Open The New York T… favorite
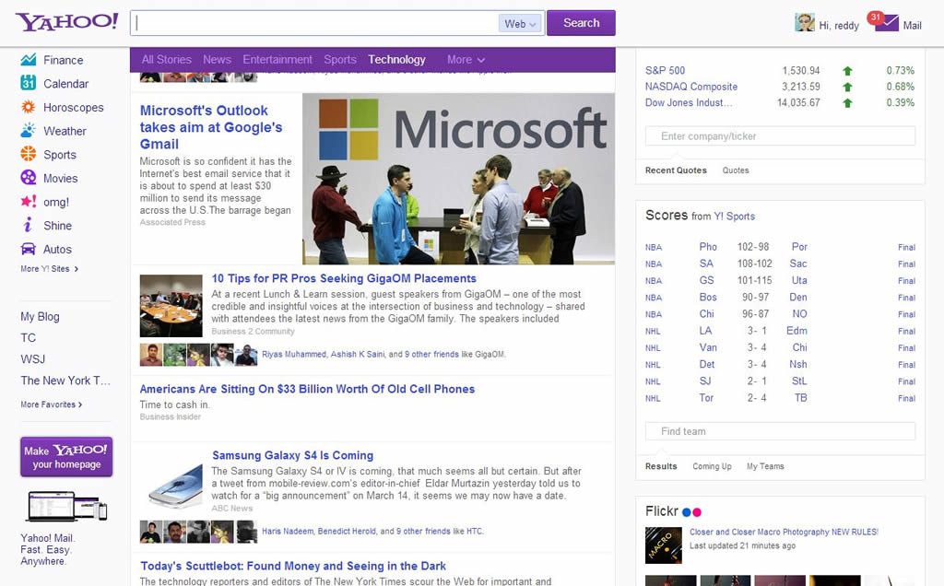944x586 pixels. pyautogui.click(x=65, y=381)
